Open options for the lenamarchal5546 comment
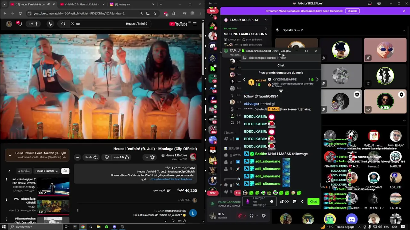The width and height of the screenshot is (410, 230). (78, 211)
